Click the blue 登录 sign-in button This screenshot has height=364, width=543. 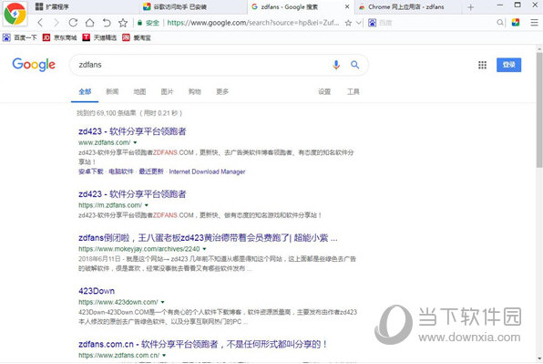point(508,65)
